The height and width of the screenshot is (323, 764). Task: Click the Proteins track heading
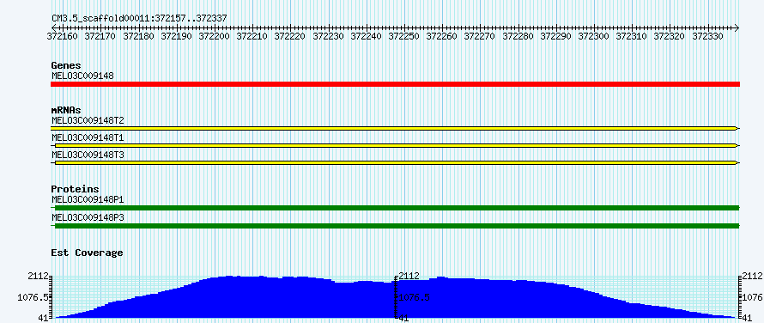tap(75, 189)
